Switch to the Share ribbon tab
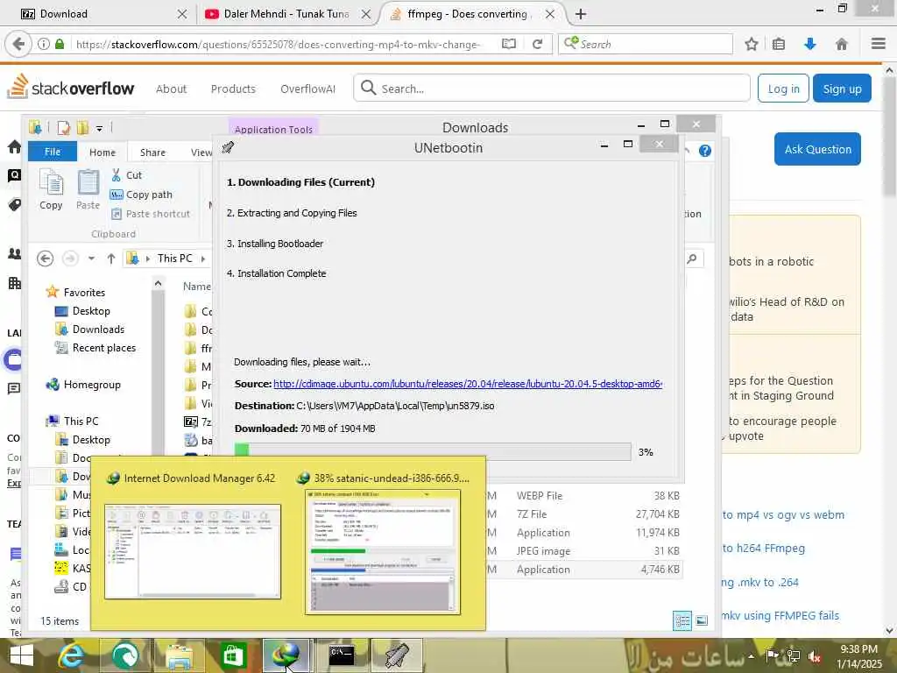 tap(152, 152)
